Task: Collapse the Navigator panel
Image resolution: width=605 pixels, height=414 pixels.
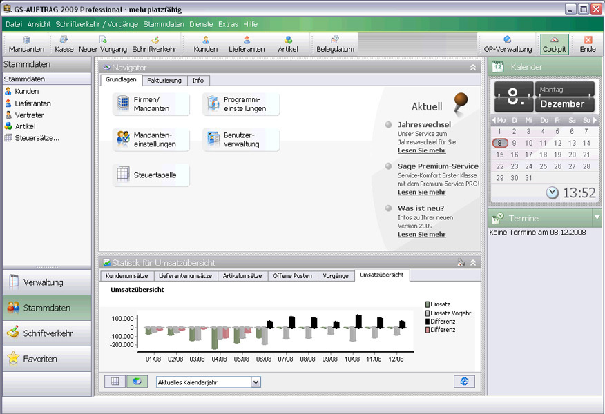Action: point(473,68)
